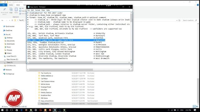Click the Newcastle line in Notepad

[66, 40]
